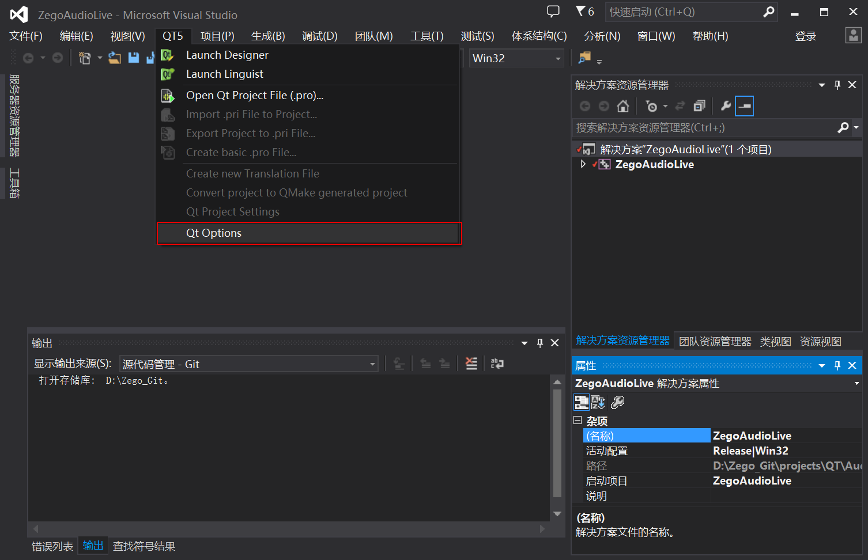Click the Home icon in Solution Explorer
This screenshot has width=868, height=560.
[622, 106]
